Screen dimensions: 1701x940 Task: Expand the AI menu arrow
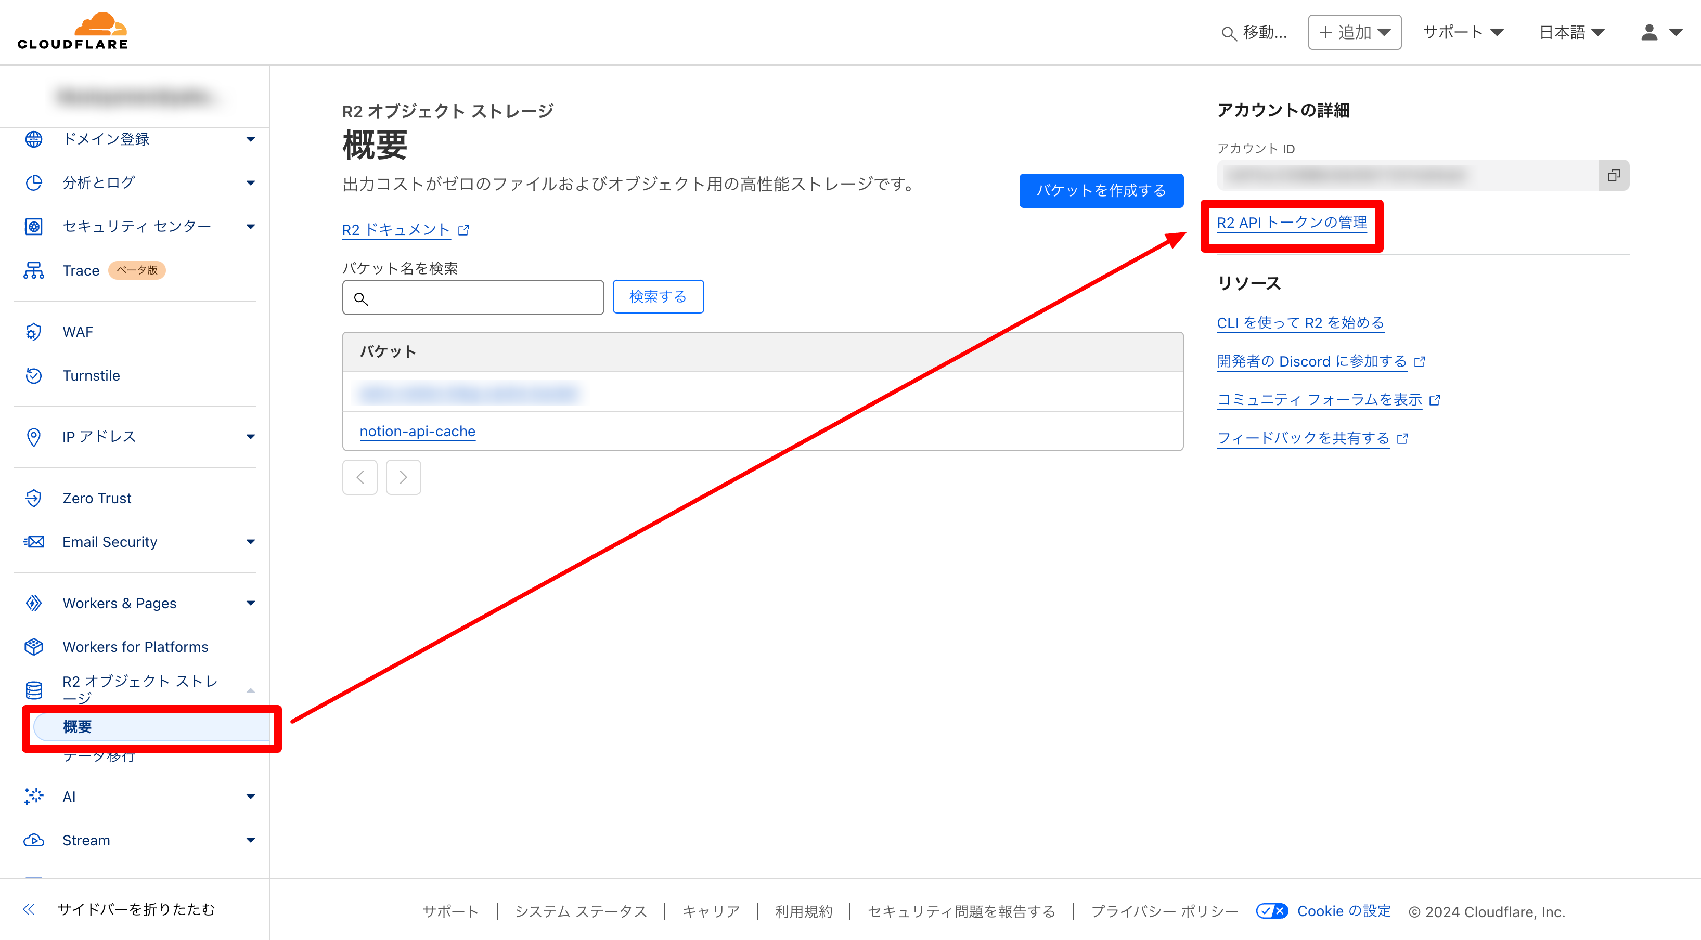tap(250, 797)
